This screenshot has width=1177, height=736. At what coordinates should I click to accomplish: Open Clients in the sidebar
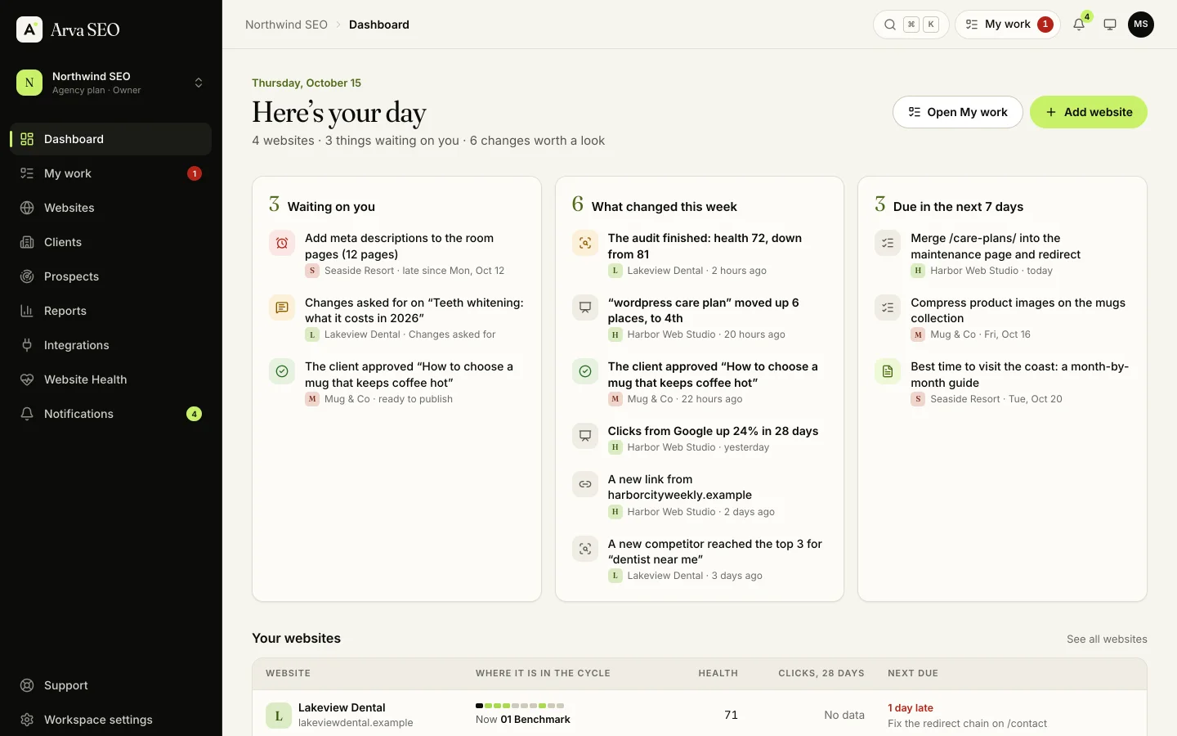coord(111,242)
